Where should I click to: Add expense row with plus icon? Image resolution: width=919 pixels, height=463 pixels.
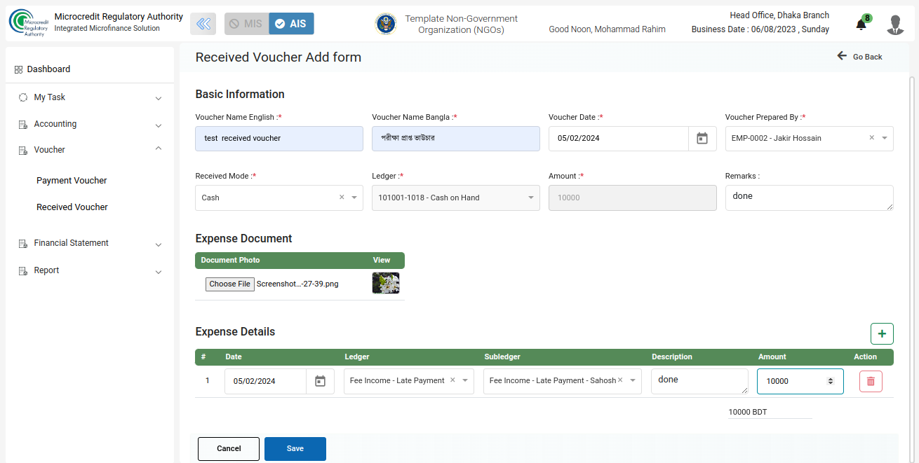point(882,333)
